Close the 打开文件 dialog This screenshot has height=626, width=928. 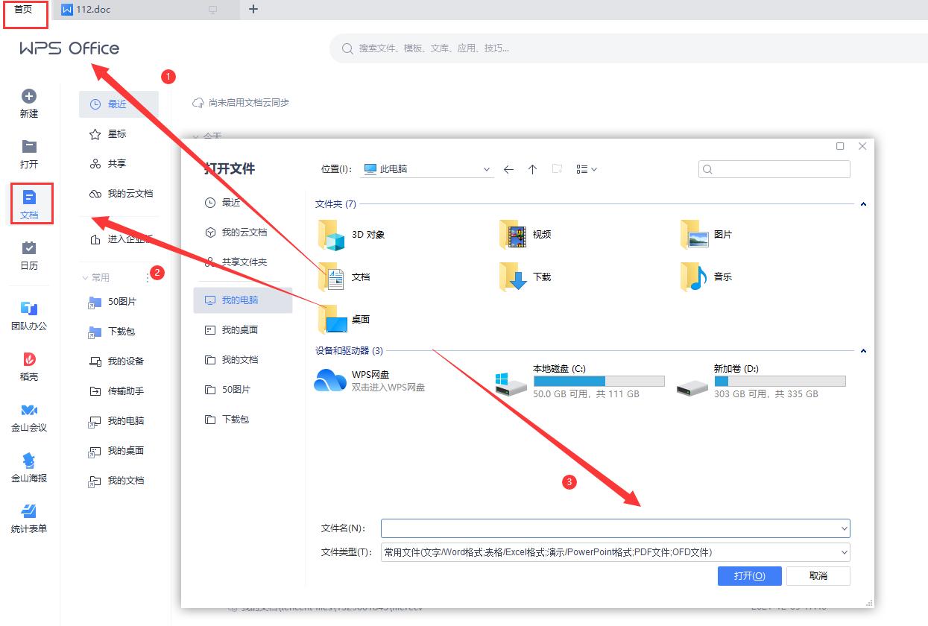click(x=862, y=146)
